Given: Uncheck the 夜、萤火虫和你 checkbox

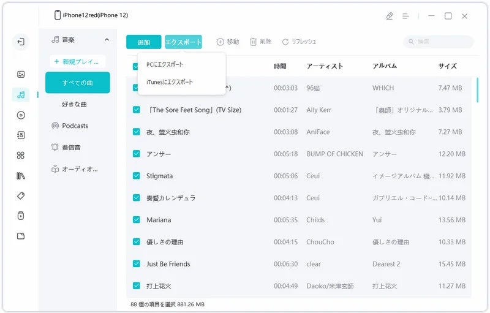Looking at the screenshot, I should pos(136,132).
